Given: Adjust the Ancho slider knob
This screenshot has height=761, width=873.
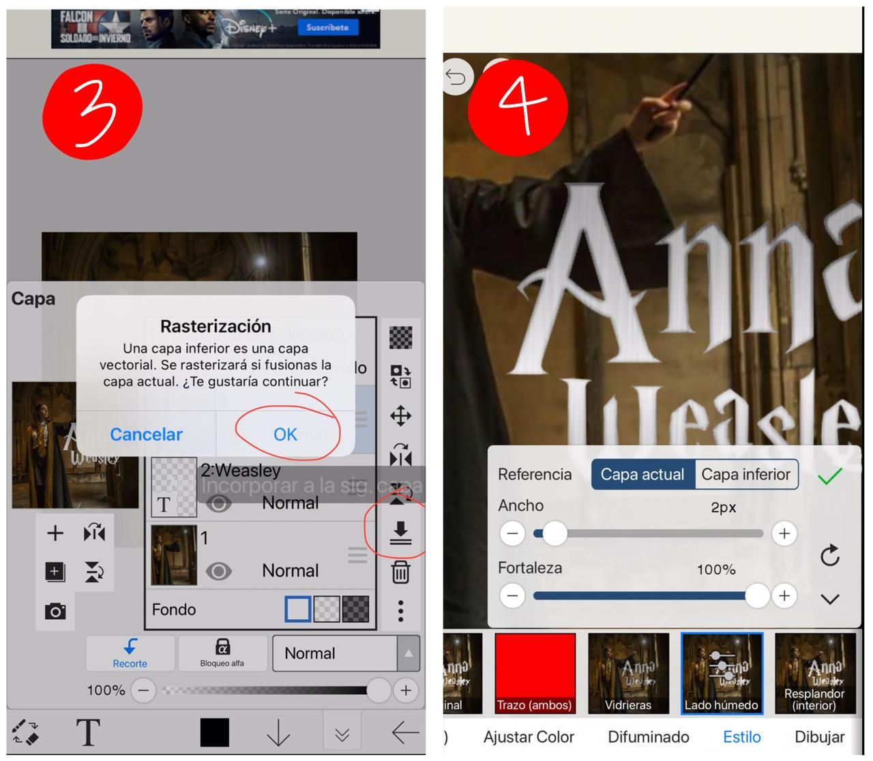Looking at the screenshot, I should pos(555,533).
